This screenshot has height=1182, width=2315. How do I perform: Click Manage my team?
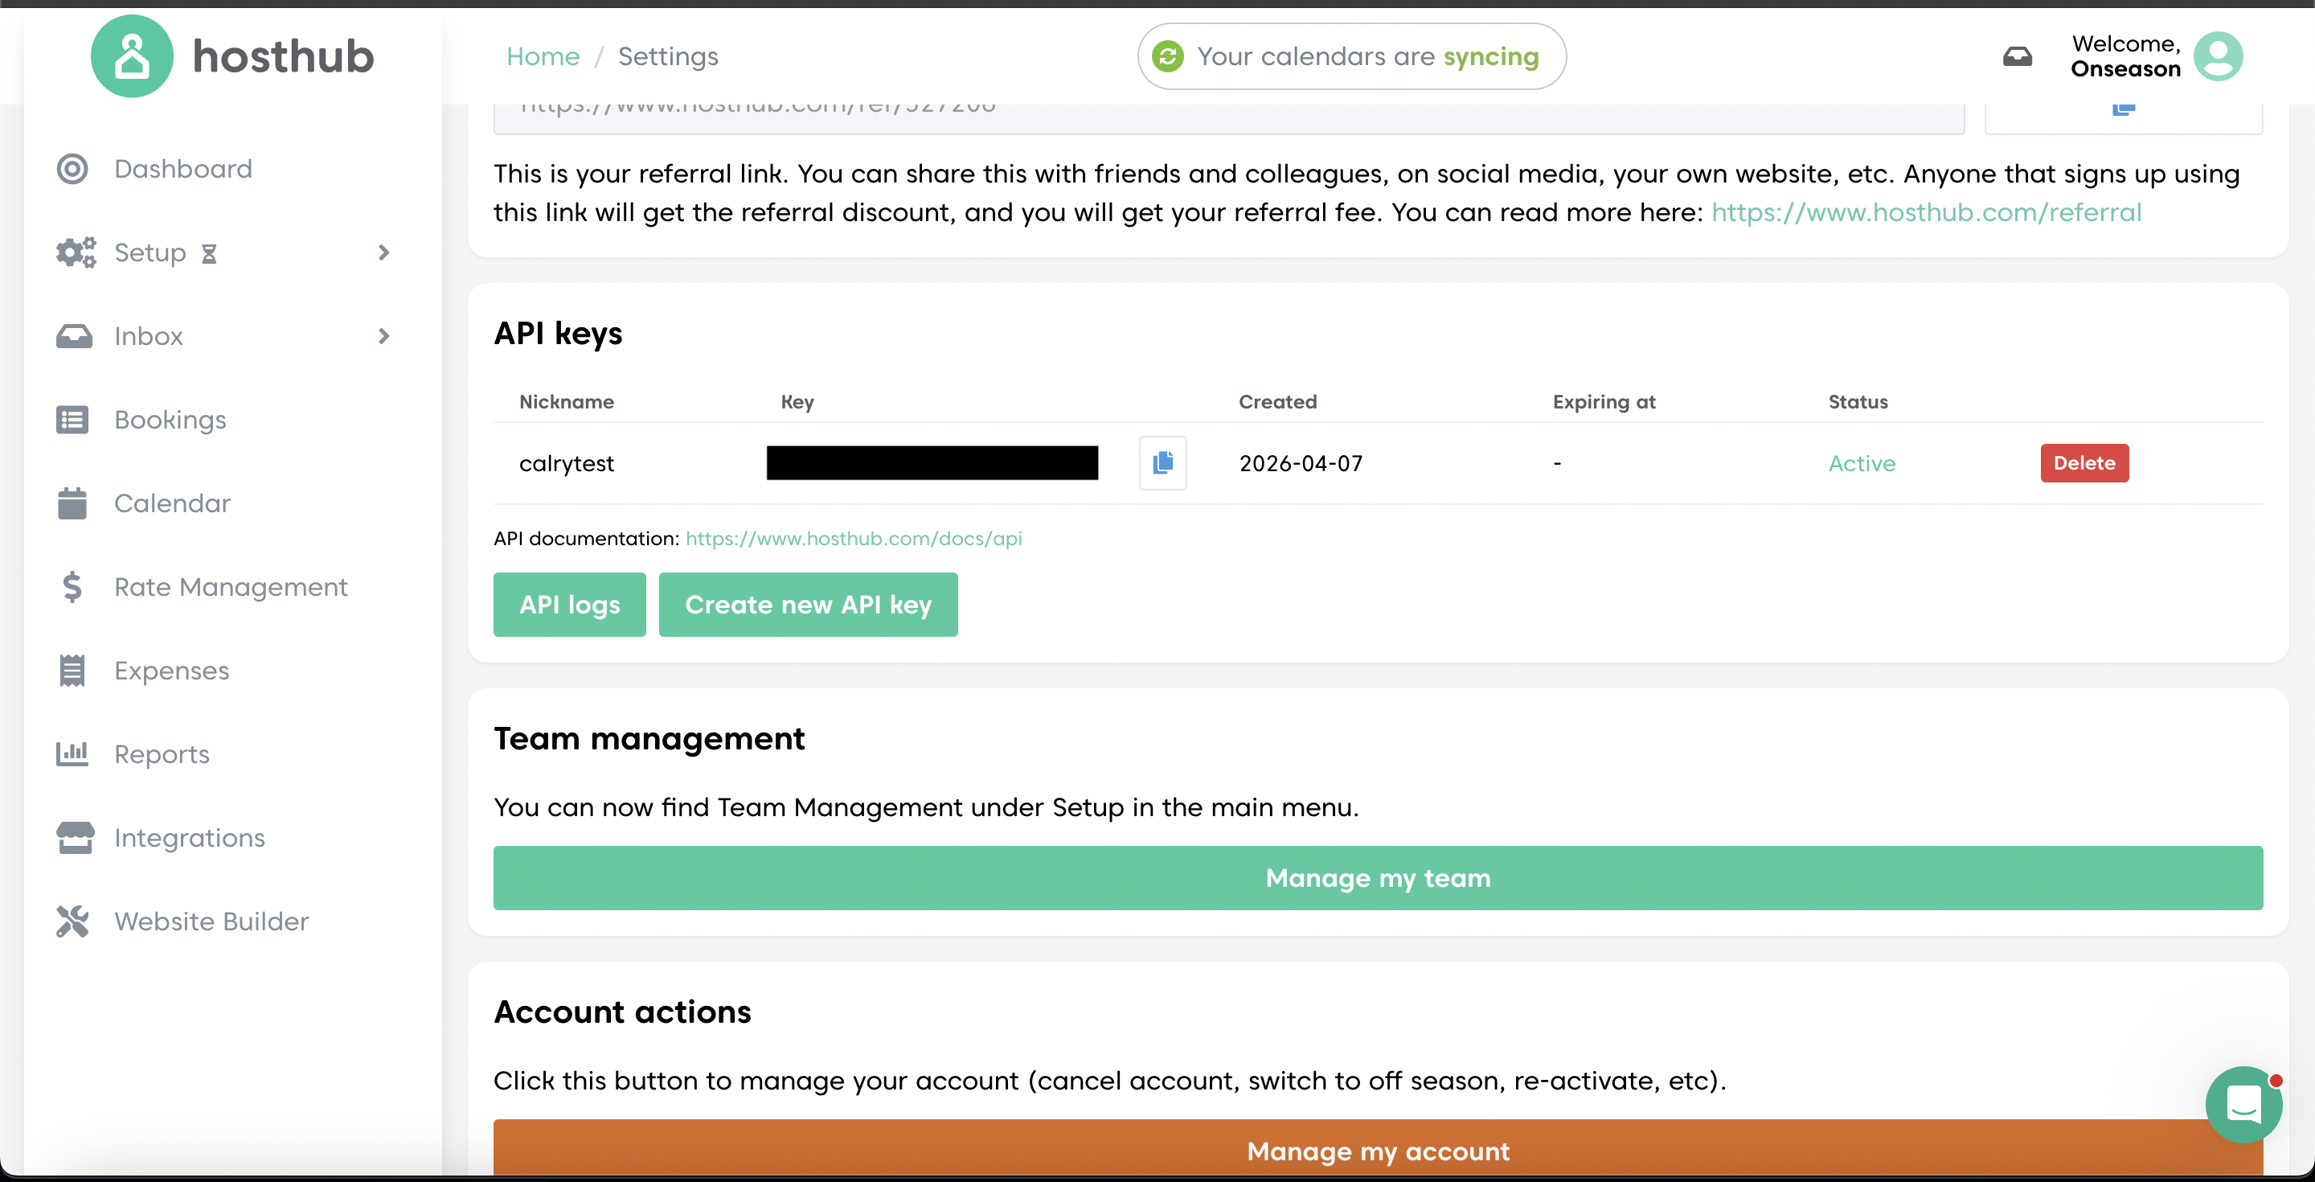pos(1377,877)
